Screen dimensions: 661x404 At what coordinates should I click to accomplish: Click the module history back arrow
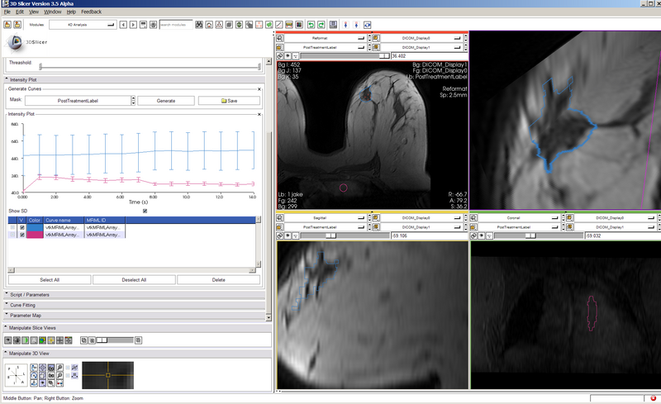[x=123, y=25]
